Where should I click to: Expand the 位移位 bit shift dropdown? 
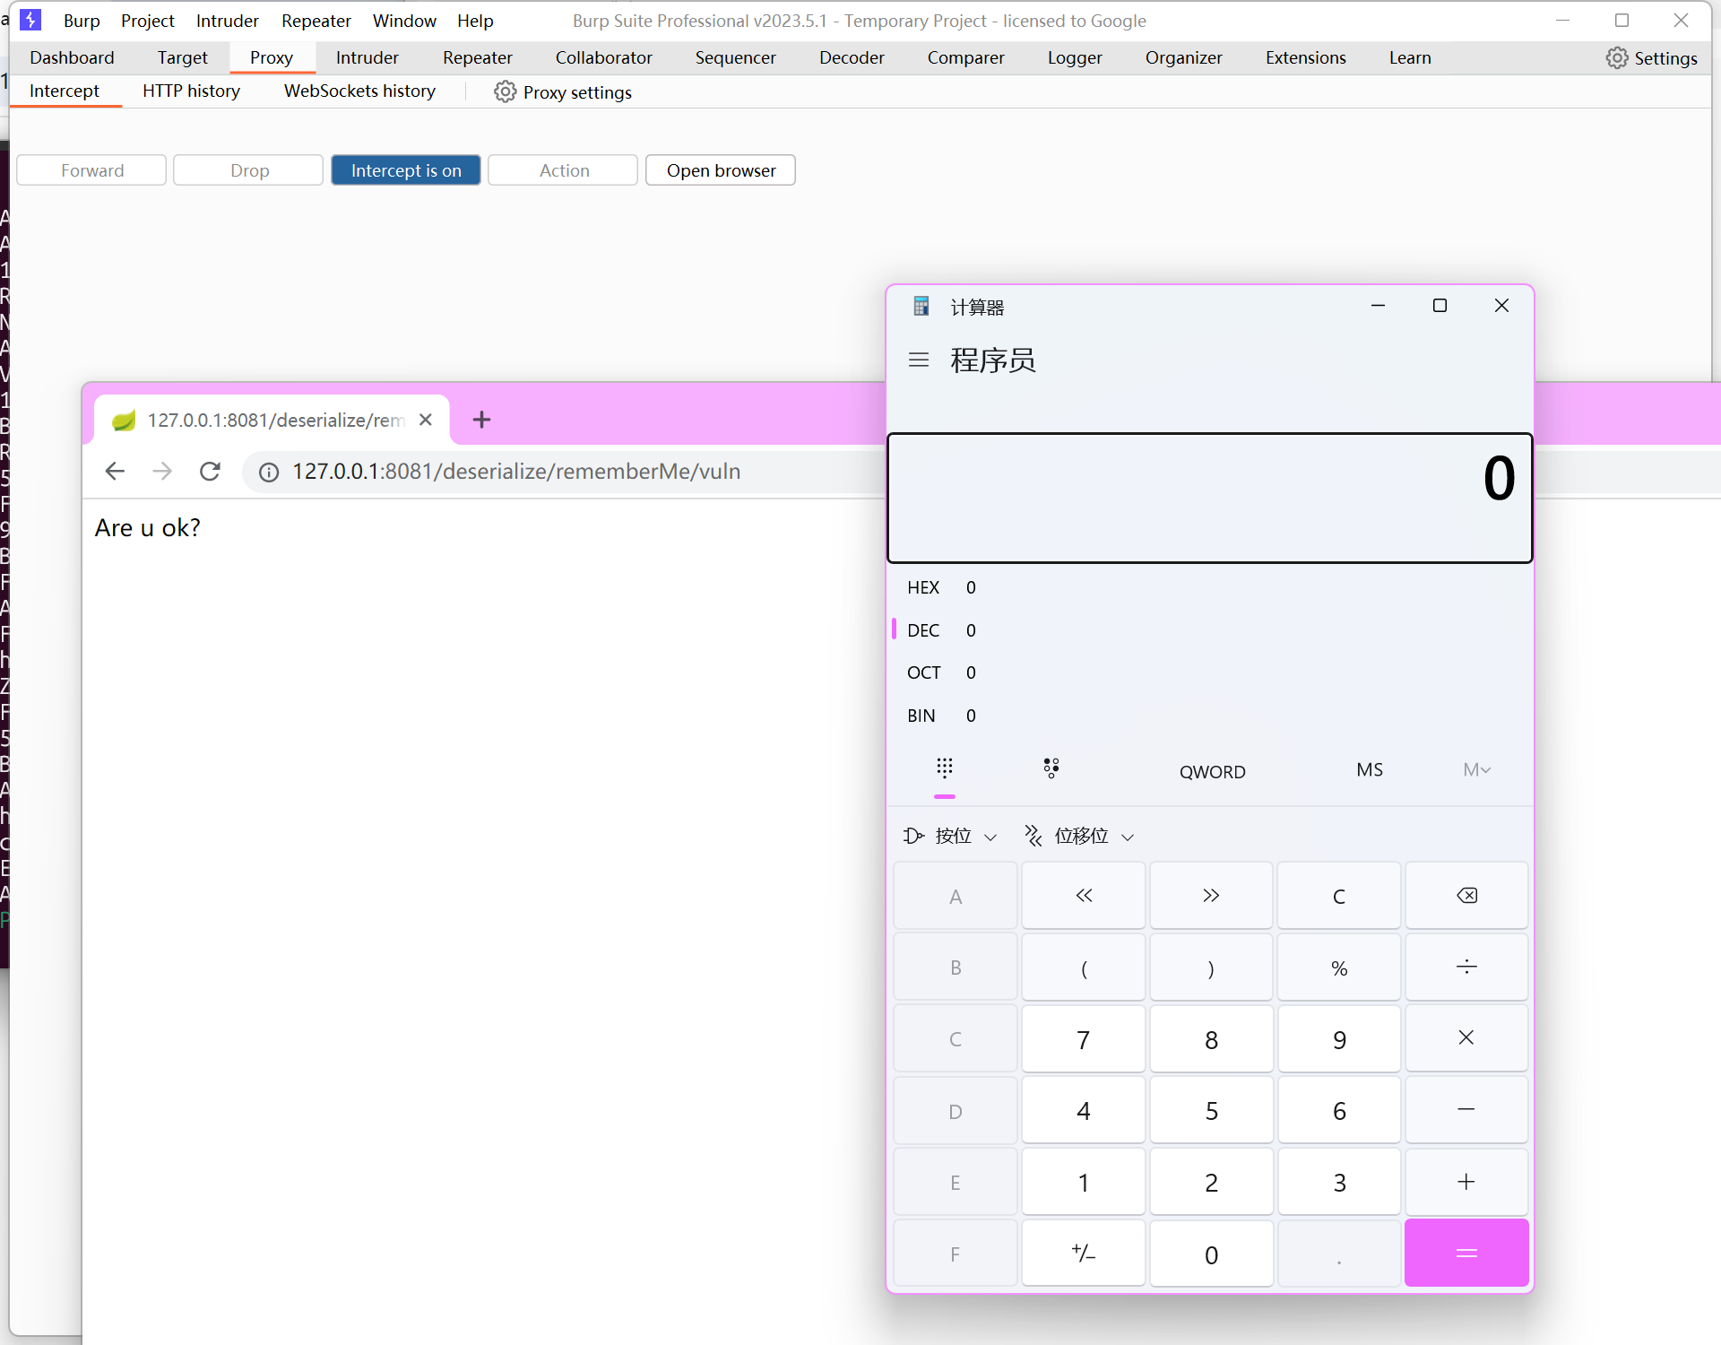click(1080, 836)
